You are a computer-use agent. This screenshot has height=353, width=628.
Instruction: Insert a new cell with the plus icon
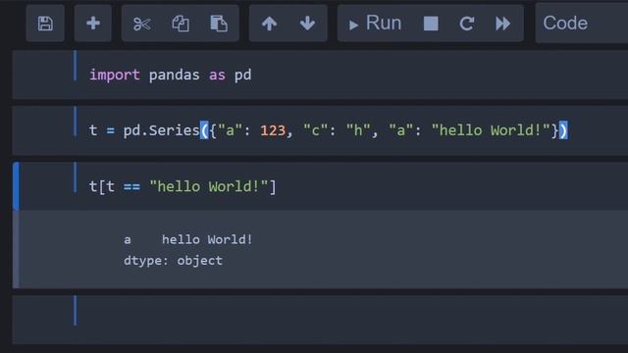[x=93, y=24]
